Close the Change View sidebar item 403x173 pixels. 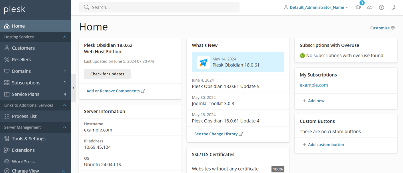(x=63, y=171)
